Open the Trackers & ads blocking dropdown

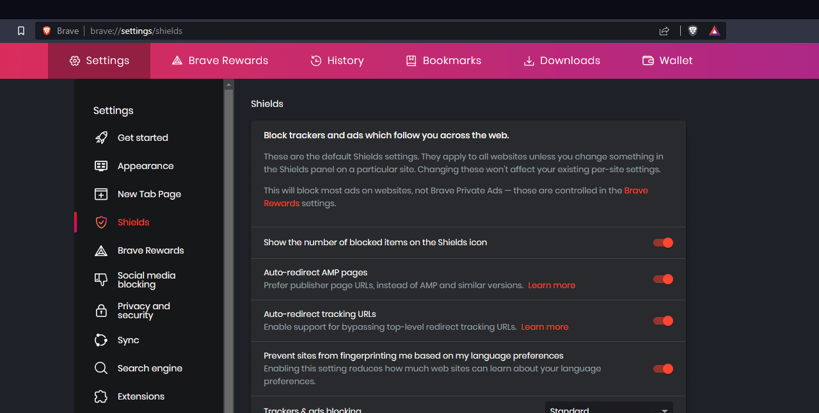pyautogui.click(x=608, y=408)
